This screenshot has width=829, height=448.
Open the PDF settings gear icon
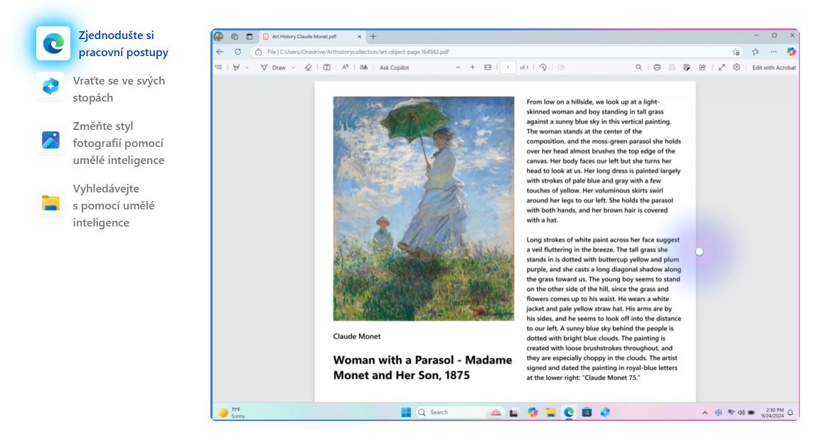coord(737,67)
